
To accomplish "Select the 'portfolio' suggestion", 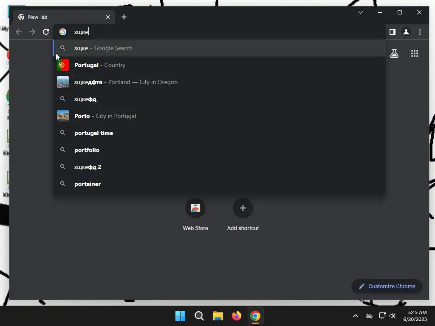I will point(219,150).
